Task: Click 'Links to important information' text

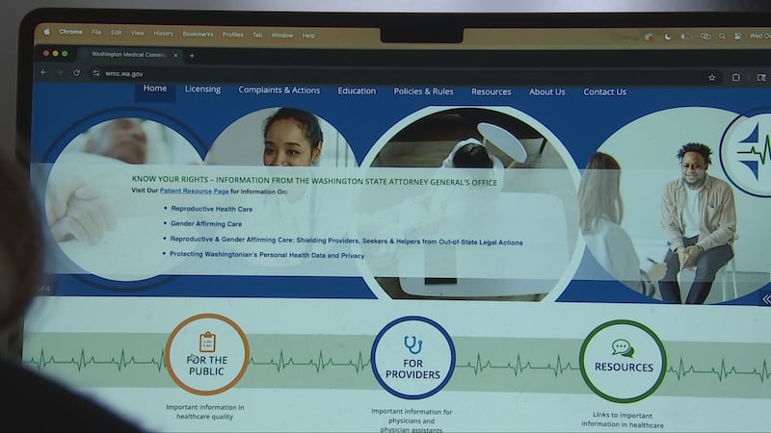Action: (623, 420)
